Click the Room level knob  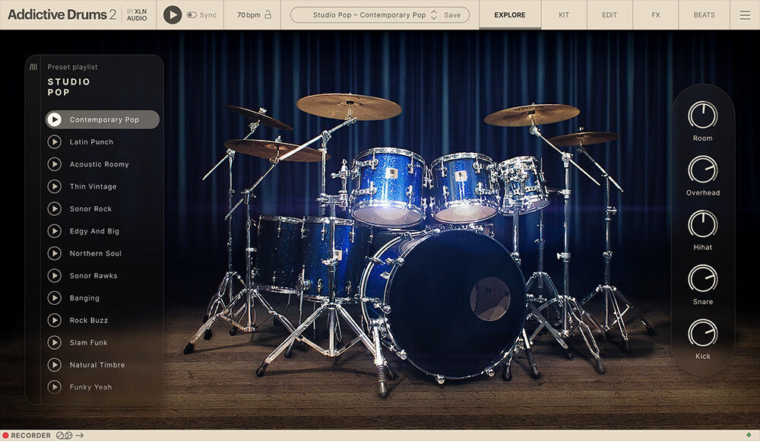click(702, 116)
